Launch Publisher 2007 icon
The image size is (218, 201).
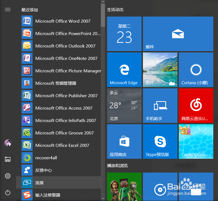tap(27, 96)
